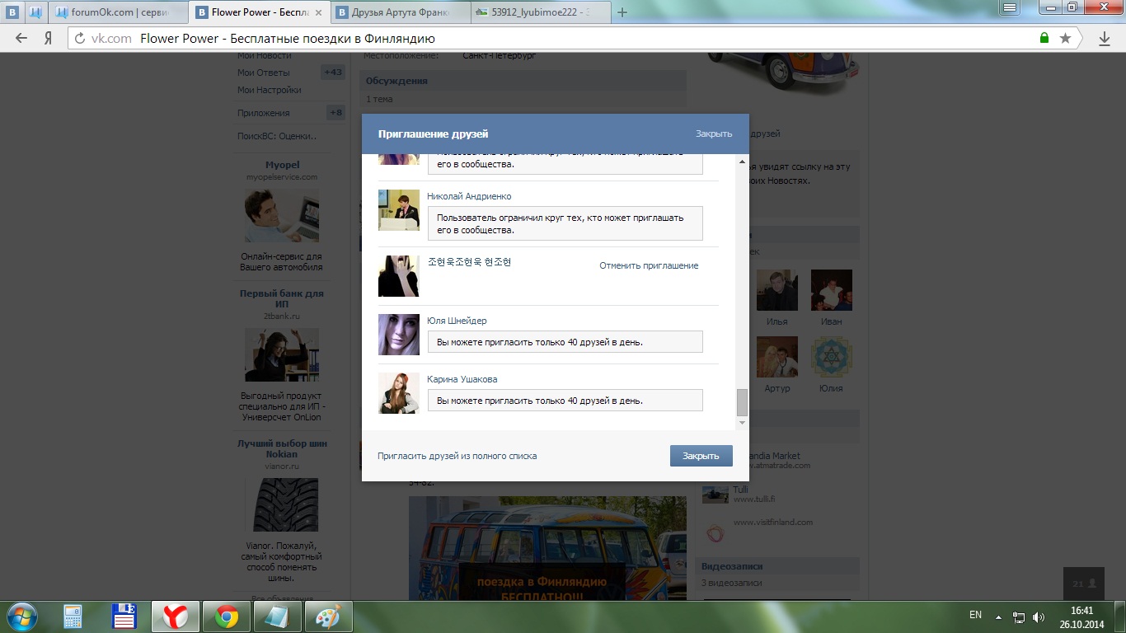Image resolution: width=1126 pixels, height=633 pixels.
Task: Click the text about the 40 friends limit under Юля Шнейдер
Action: pyautogui.click(x=540, y=342)
